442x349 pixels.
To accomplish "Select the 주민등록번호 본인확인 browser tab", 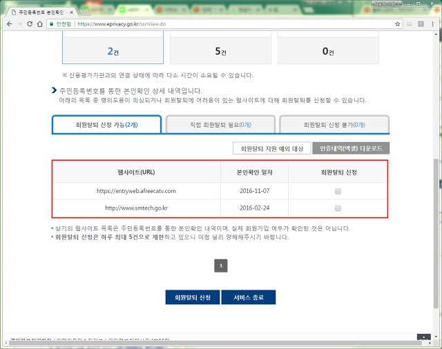I will pos(41,12).
